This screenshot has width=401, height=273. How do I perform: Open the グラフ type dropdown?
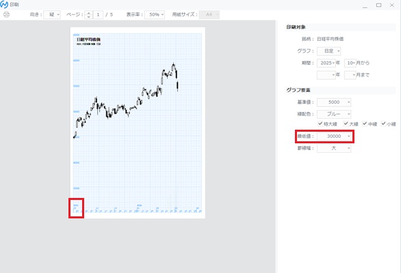[x=329, y=51]
